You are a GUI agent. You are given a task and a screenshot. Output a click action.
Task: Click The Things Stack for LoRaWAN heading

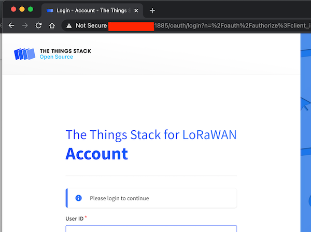[x=151, y=135]
